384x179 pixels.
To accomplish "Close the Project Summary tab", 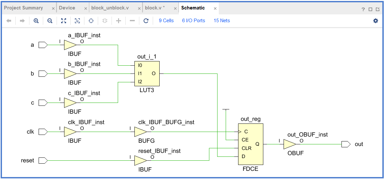I will [53, 8].
